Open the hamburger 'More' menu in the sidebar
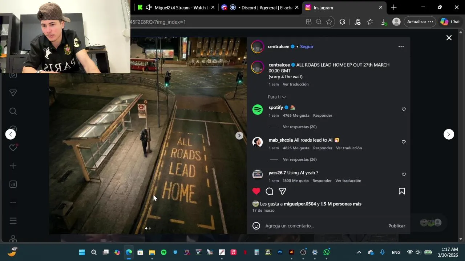 pyautogui.click(x=13, y=221)
